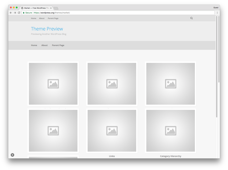The image size is (228, 170).
Task: Click About in top small menu
Action: [42, 18]
